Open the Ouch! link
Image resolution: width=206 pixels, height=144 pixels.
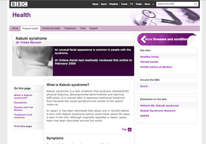tap(144, 86)
